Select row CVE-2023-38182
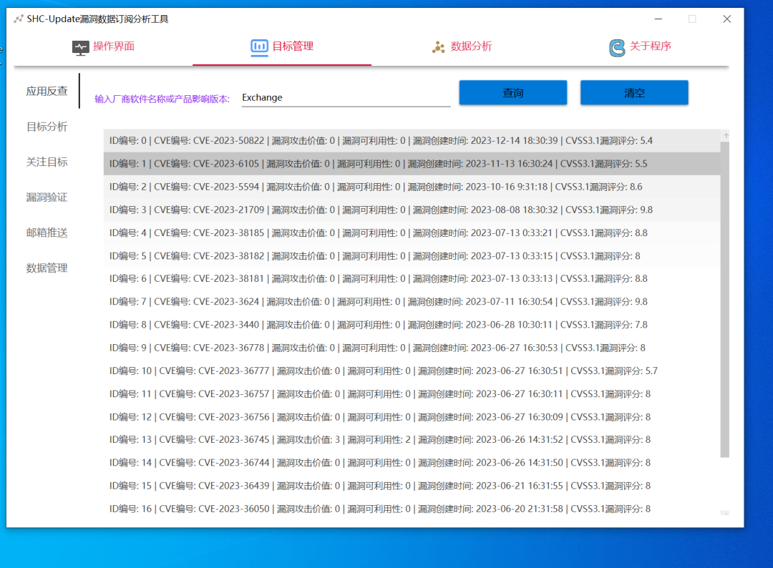 [x=412, y=255]
